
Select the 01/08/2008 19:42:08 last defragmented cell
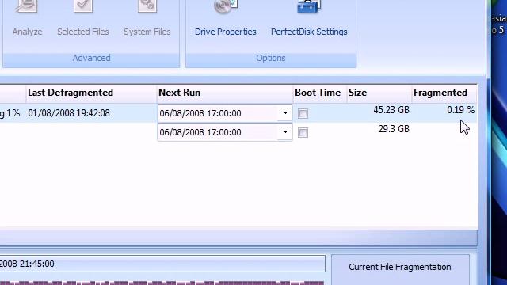point(69,113)
